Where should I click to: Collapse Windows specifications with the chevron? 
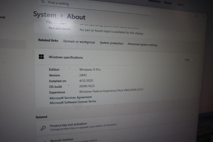pos(196,59)
